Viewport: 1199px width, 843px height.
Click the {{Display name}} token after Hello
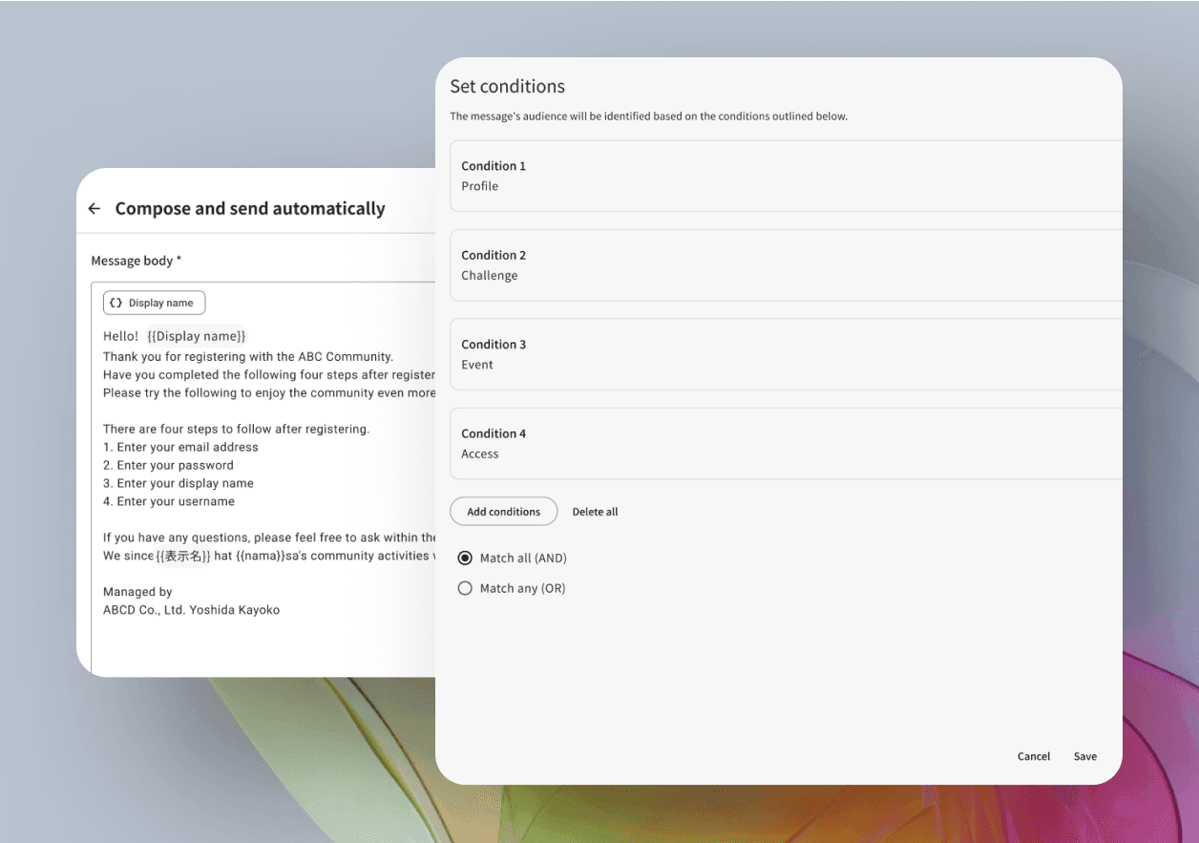[197, 336]
